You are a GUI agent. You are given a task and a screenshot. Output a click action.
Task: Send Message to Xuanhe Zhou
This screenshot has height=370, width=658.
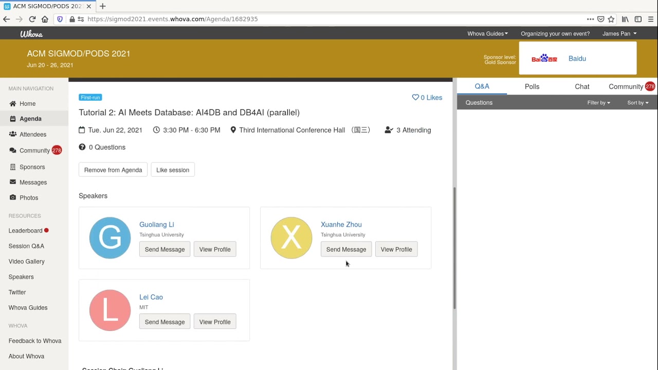click(346, 249)
